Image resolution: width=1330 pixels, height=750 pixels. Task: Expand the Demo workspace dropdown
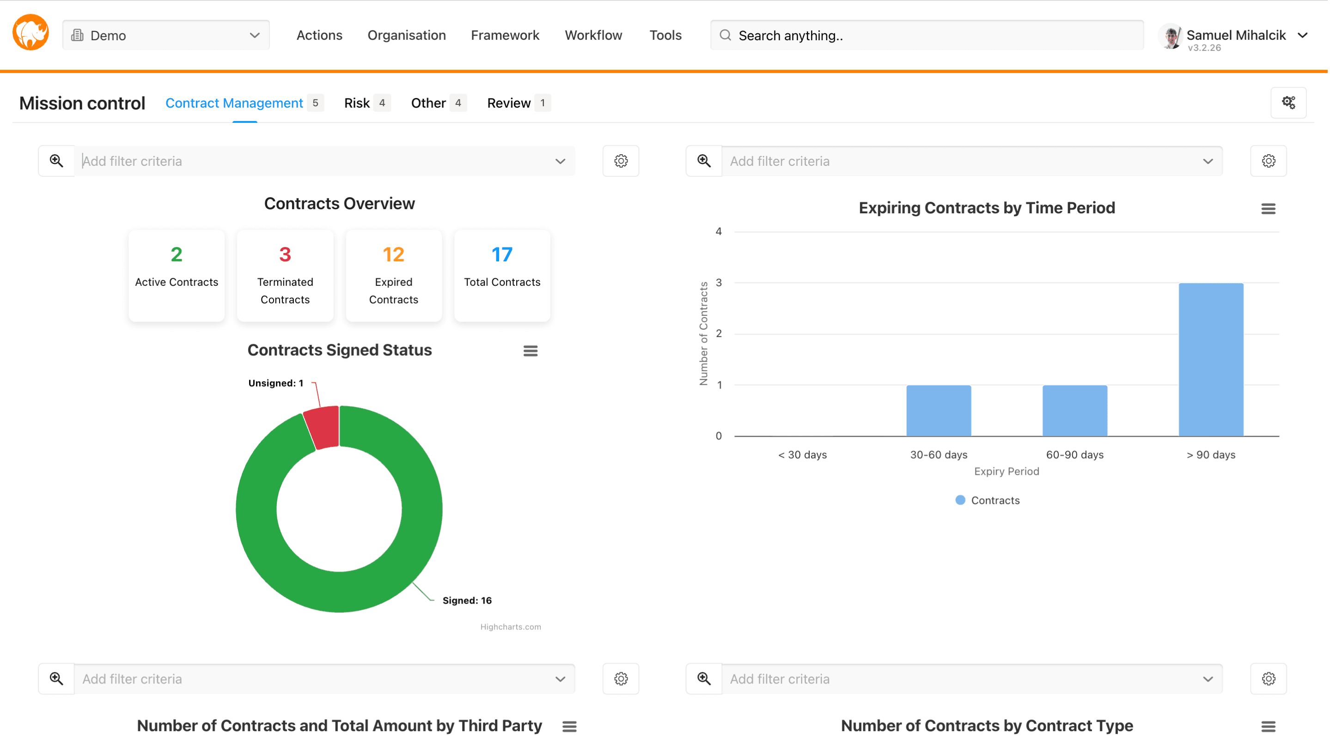254,35
